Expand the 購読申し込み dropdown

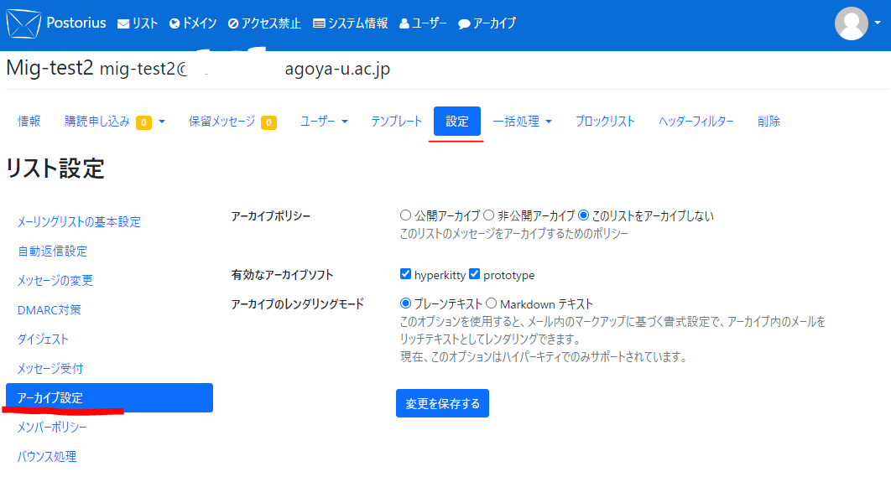[x=114, y=122]
